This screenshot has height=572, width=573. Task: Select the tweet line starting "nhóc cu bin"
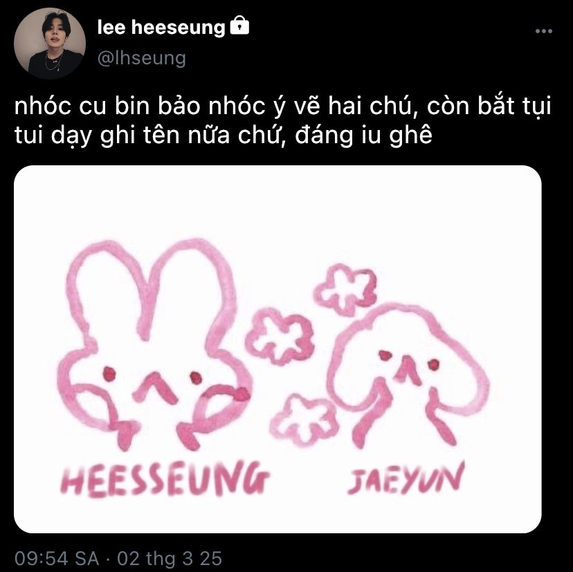tap(282, 107)
